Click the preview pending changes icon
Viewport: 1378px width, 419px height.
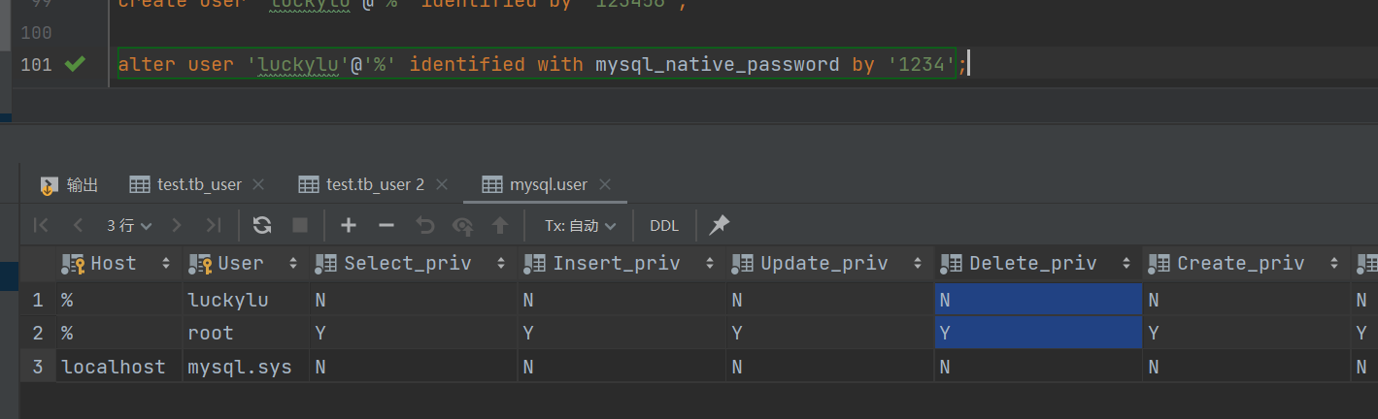463,225
